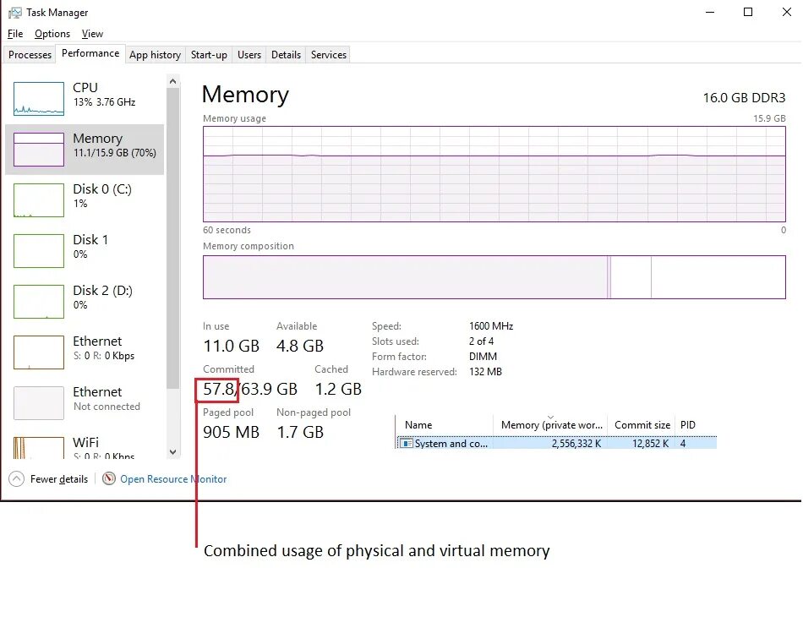Open the File menu
The image size is (803, 628).
click(15, 34)
